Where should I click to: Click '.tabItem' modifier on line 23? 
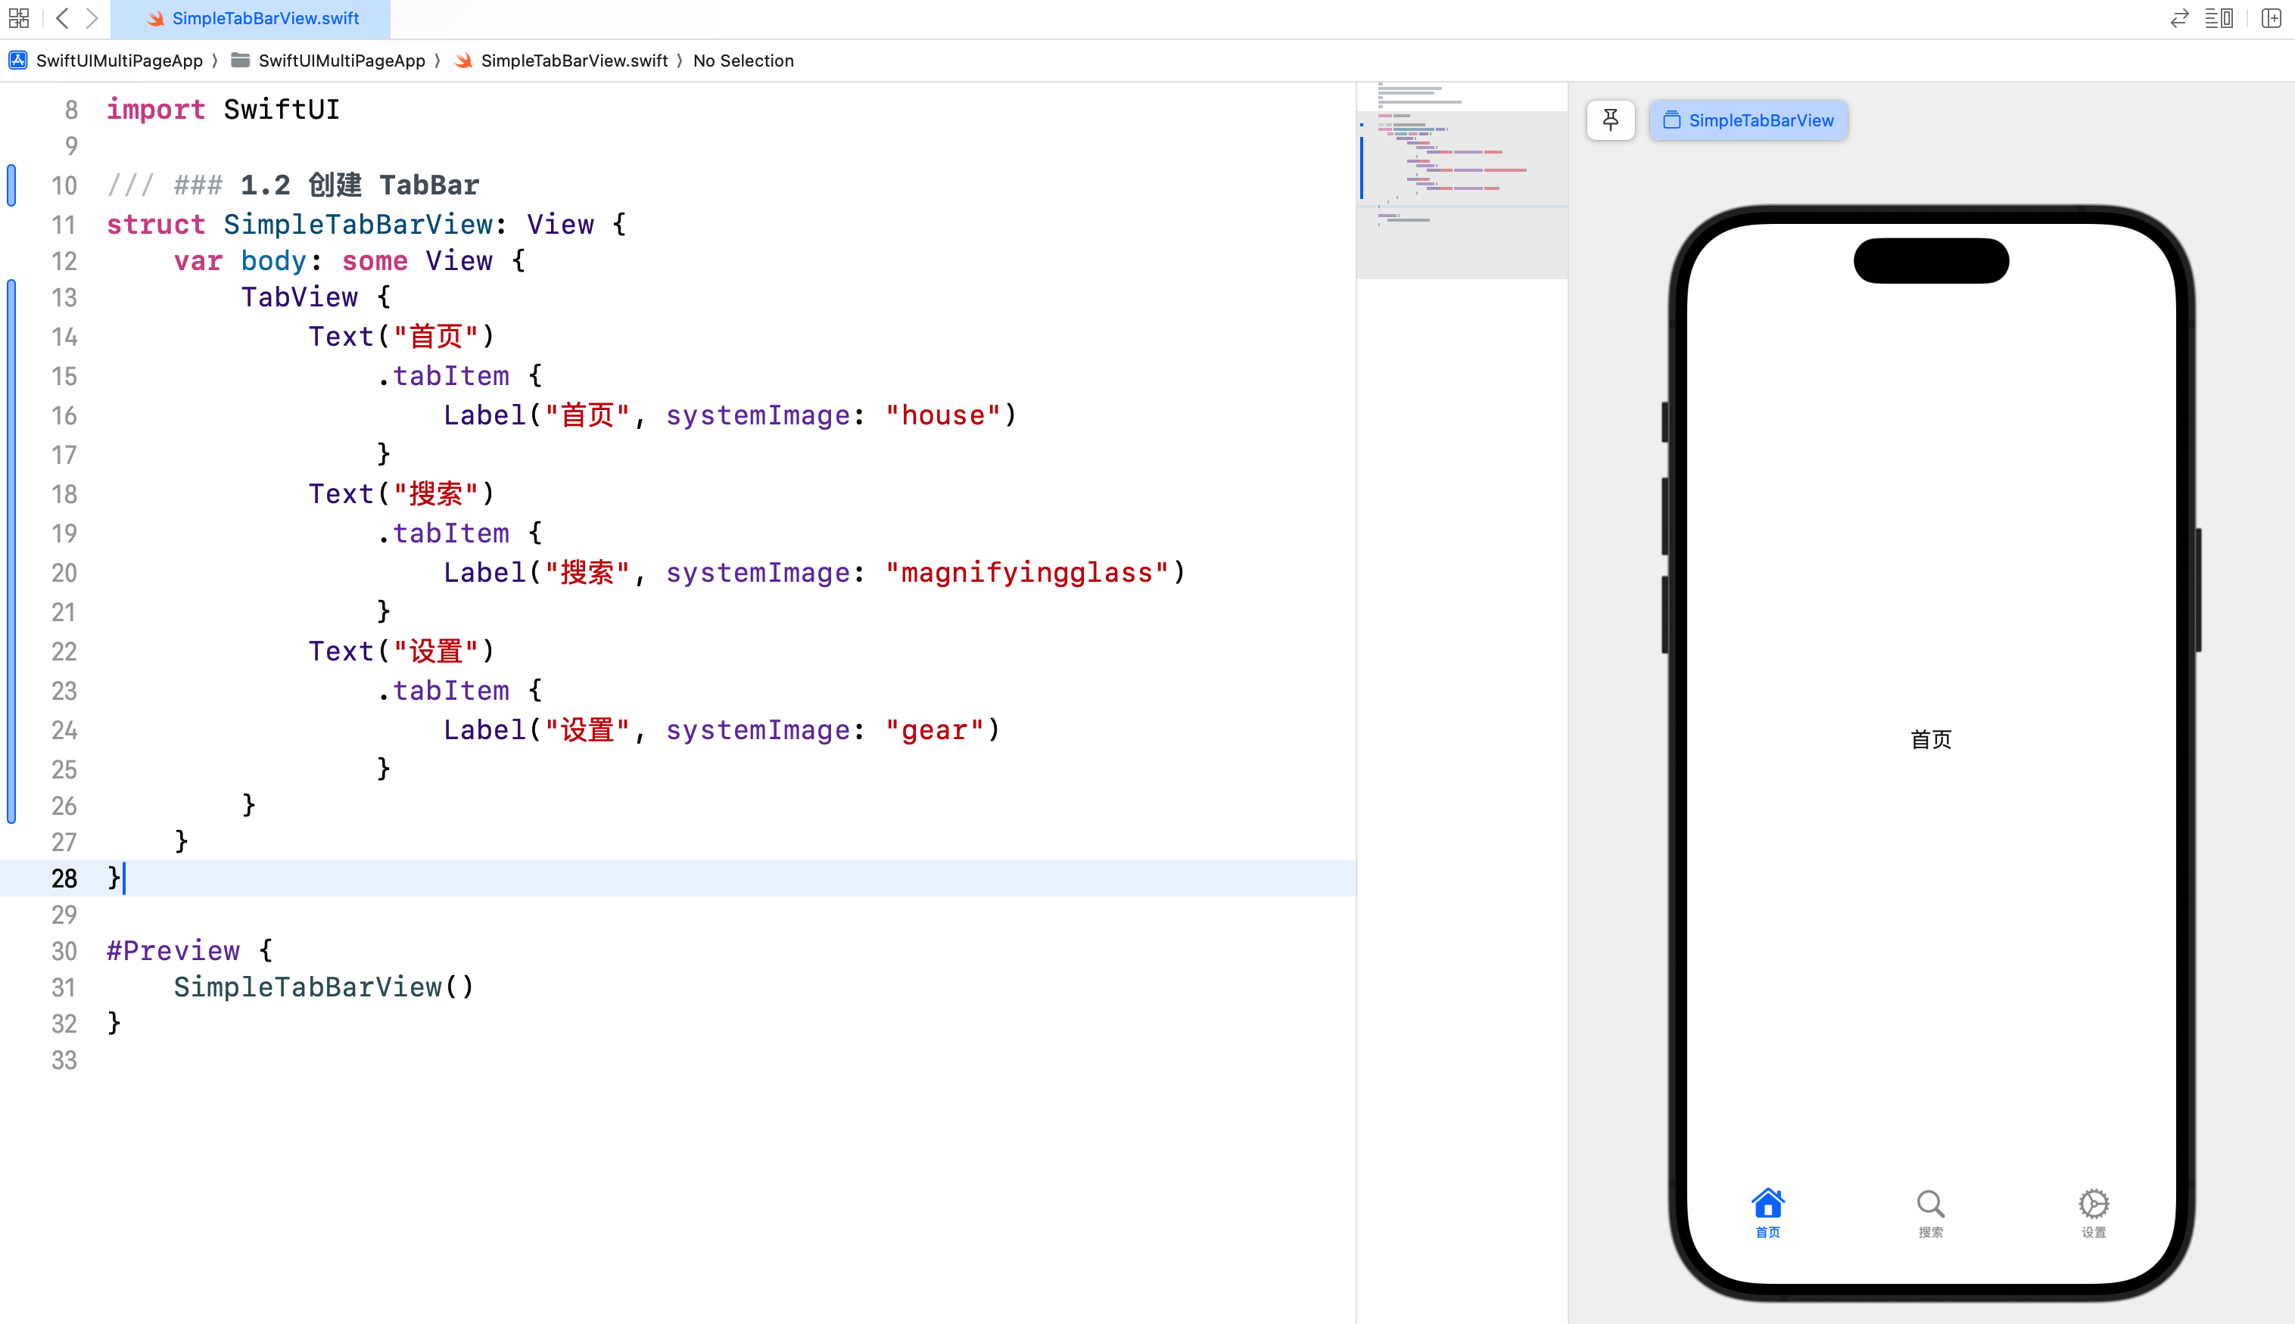point(443,691)
